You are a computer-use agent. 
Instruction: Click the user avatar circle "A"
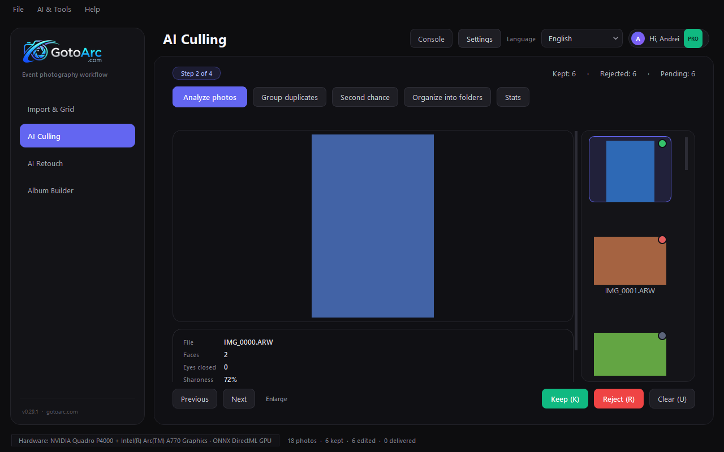(x=638, y=39)
